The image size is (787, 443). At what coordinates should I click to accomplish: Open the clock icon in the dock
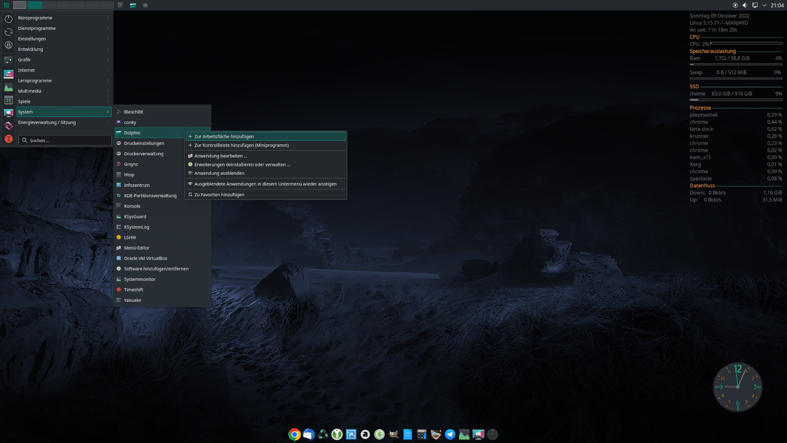tap(492, 434)
